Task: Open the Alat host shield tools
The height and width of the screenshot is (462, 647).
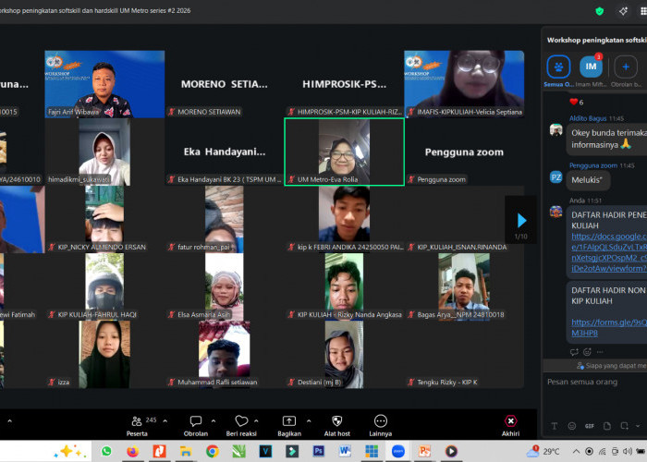Action: [336, 421]
